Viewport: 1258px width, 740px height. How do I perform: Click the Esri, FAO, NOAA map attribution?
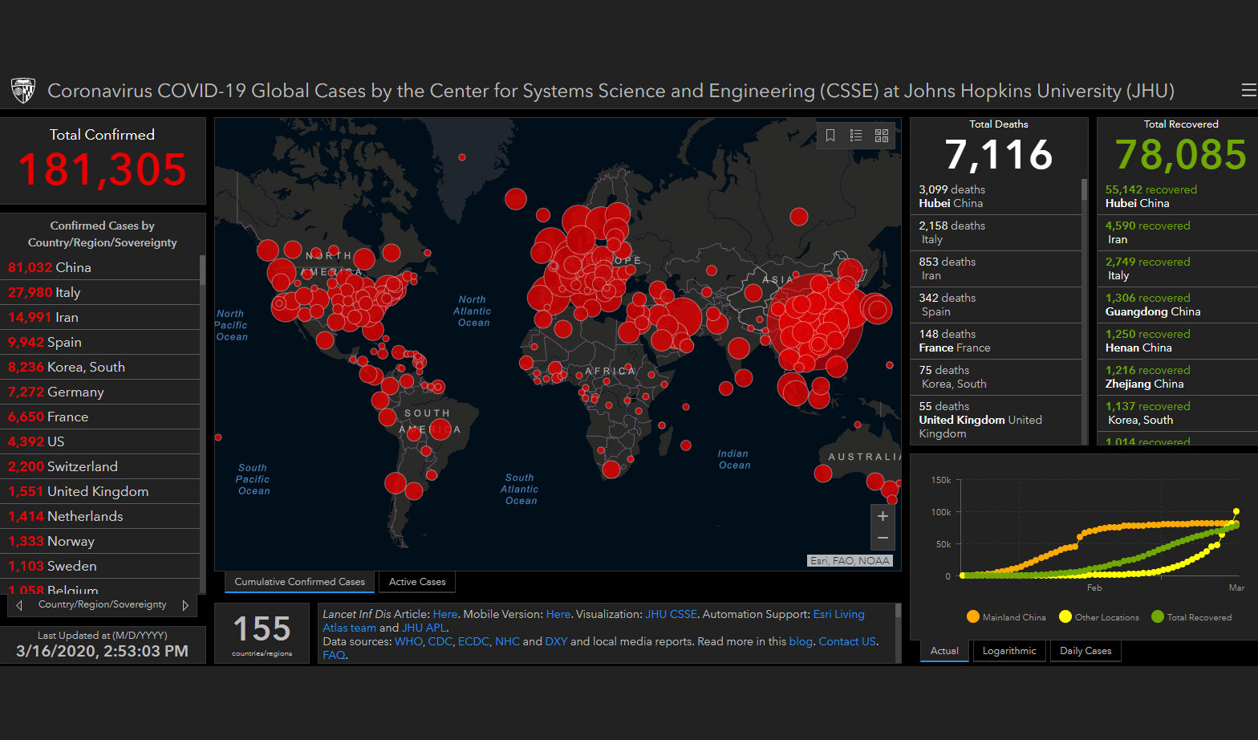pyautogui.click(x=850, y=561)
